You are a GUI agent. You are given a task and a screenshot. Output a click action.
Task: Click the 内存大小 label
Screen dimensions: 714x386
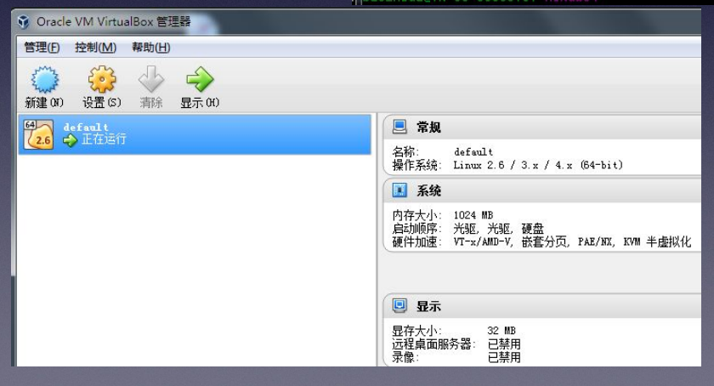(x=416, y=215)
